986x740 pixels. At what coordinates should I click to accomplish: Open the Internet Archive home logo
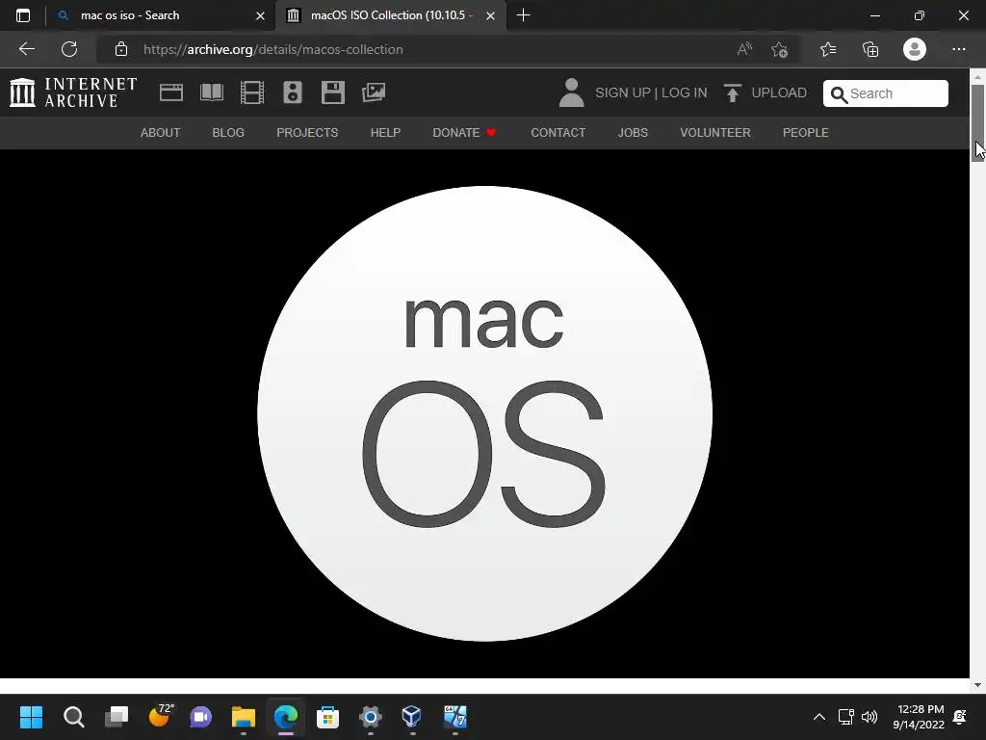(x=73, y=92)
